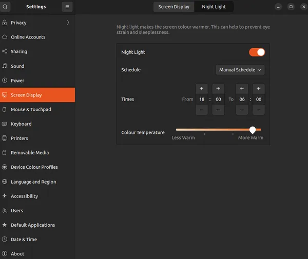
Task: Click the Default Applications star icon
Action: point(5,225)
